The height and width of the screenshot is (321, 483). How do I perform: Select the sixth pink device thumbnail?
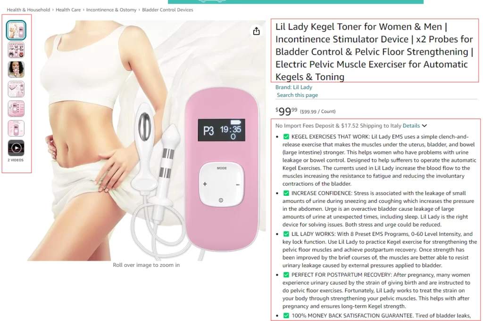pyautogui.click(x=16, y=128)
